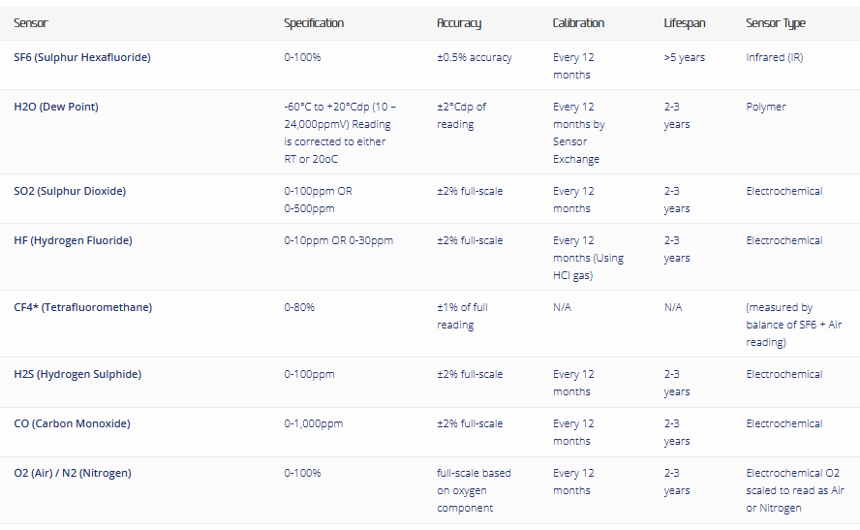
Task: Select the Accuracy column header
Action: coord(459,23)
